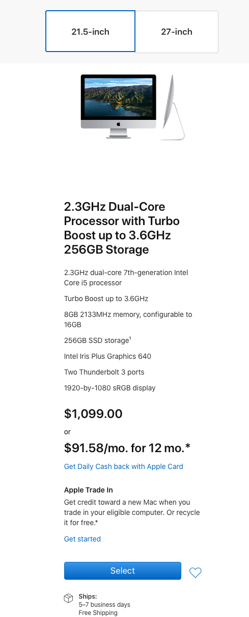
Task: Click the Get started trade-in link
Action: click(x=82, y=539)
